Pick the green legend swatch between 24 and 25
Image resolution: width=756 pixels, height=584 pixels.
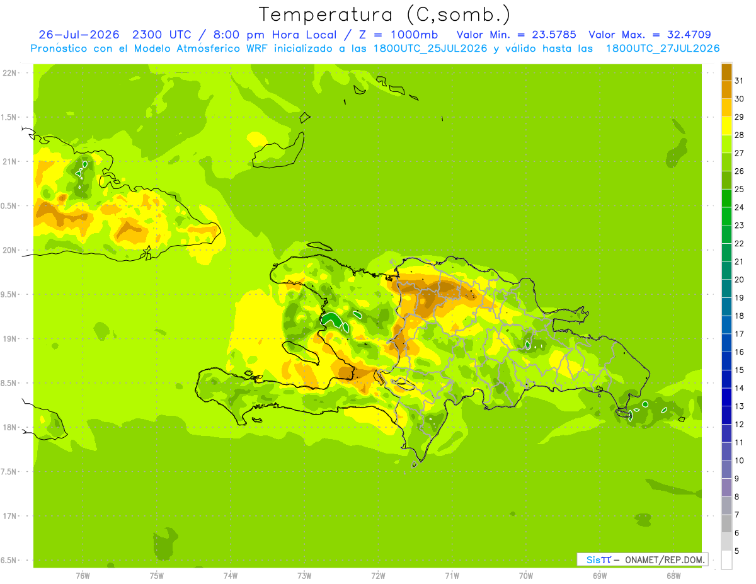[726, 198]
